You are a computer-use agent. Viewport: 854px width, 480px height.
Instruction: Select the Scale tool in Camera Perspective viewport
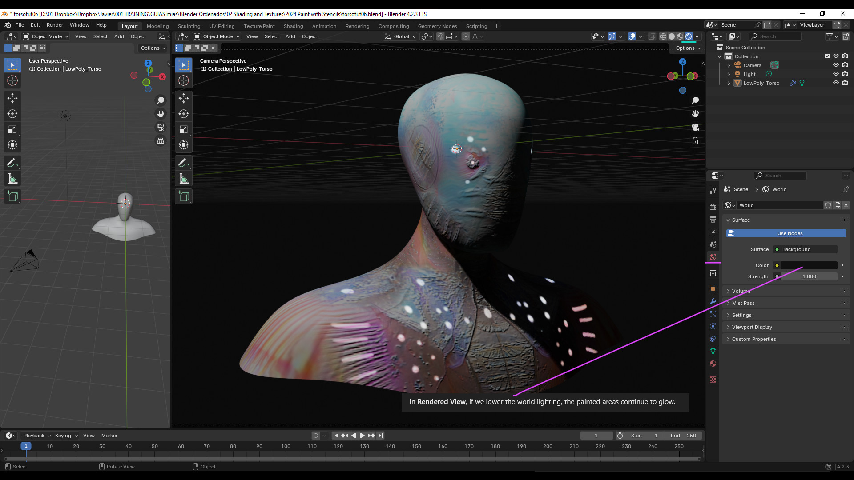point(184,129)
